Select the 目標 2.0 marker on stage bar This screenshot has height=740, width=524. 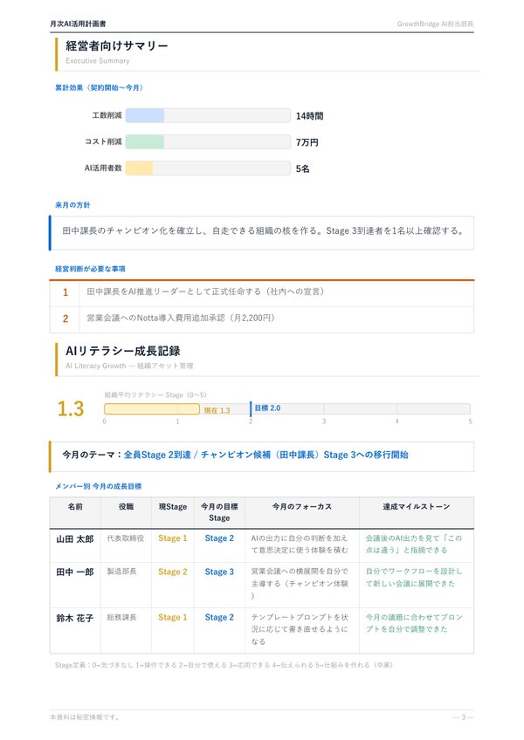pyautogui.click(x=266, y=408)
